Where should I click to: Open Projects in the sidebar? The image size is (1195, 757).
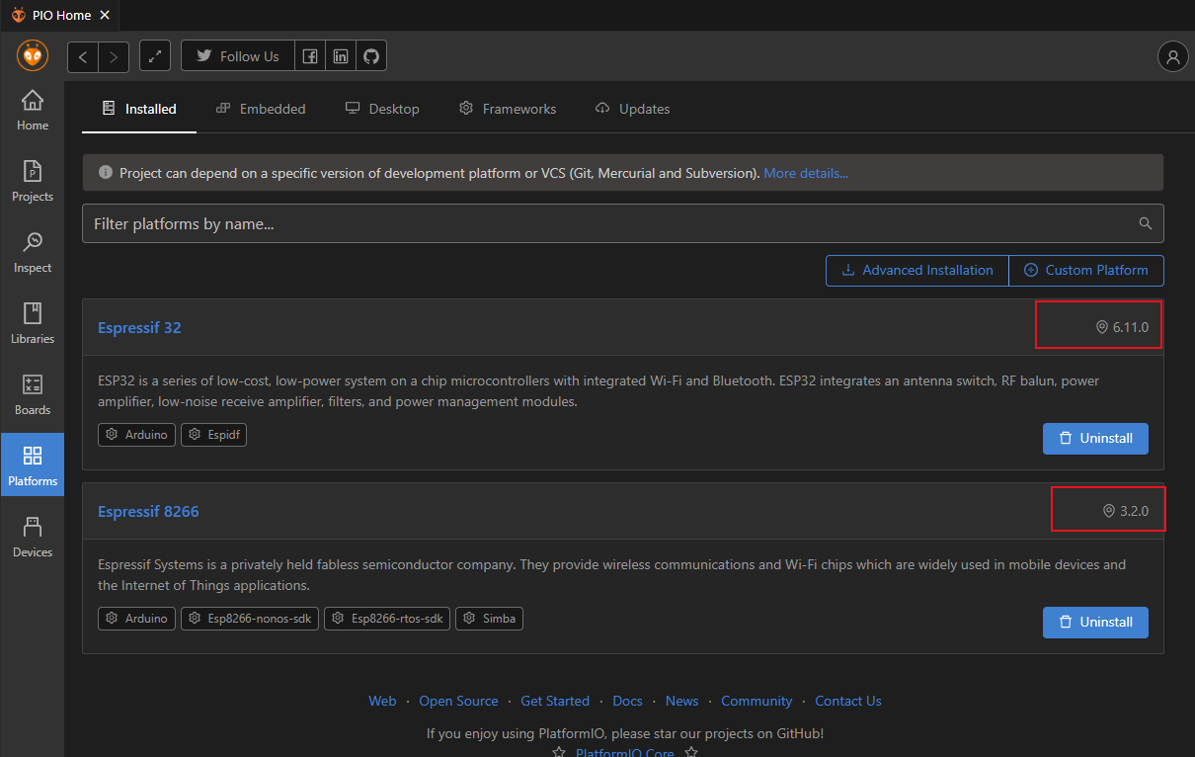(33, 181)
